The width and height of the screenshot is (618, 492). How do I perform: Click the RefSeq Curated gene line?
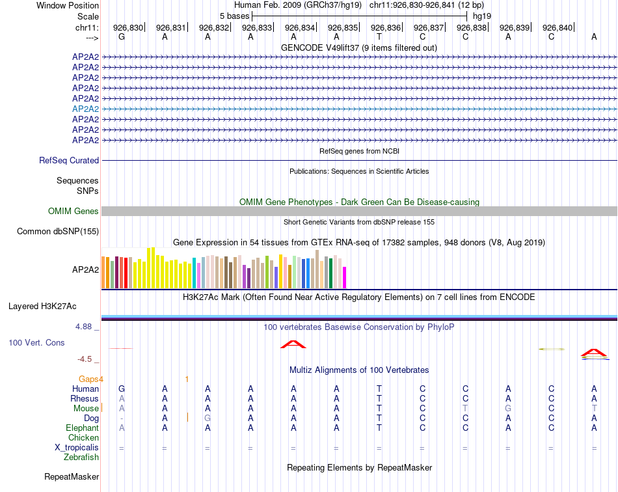(360, 161)
